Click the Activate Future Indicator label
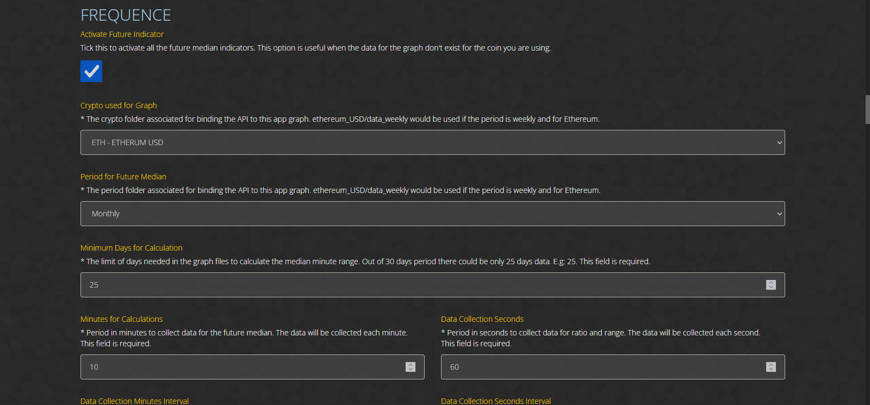 tap(122, 34)
